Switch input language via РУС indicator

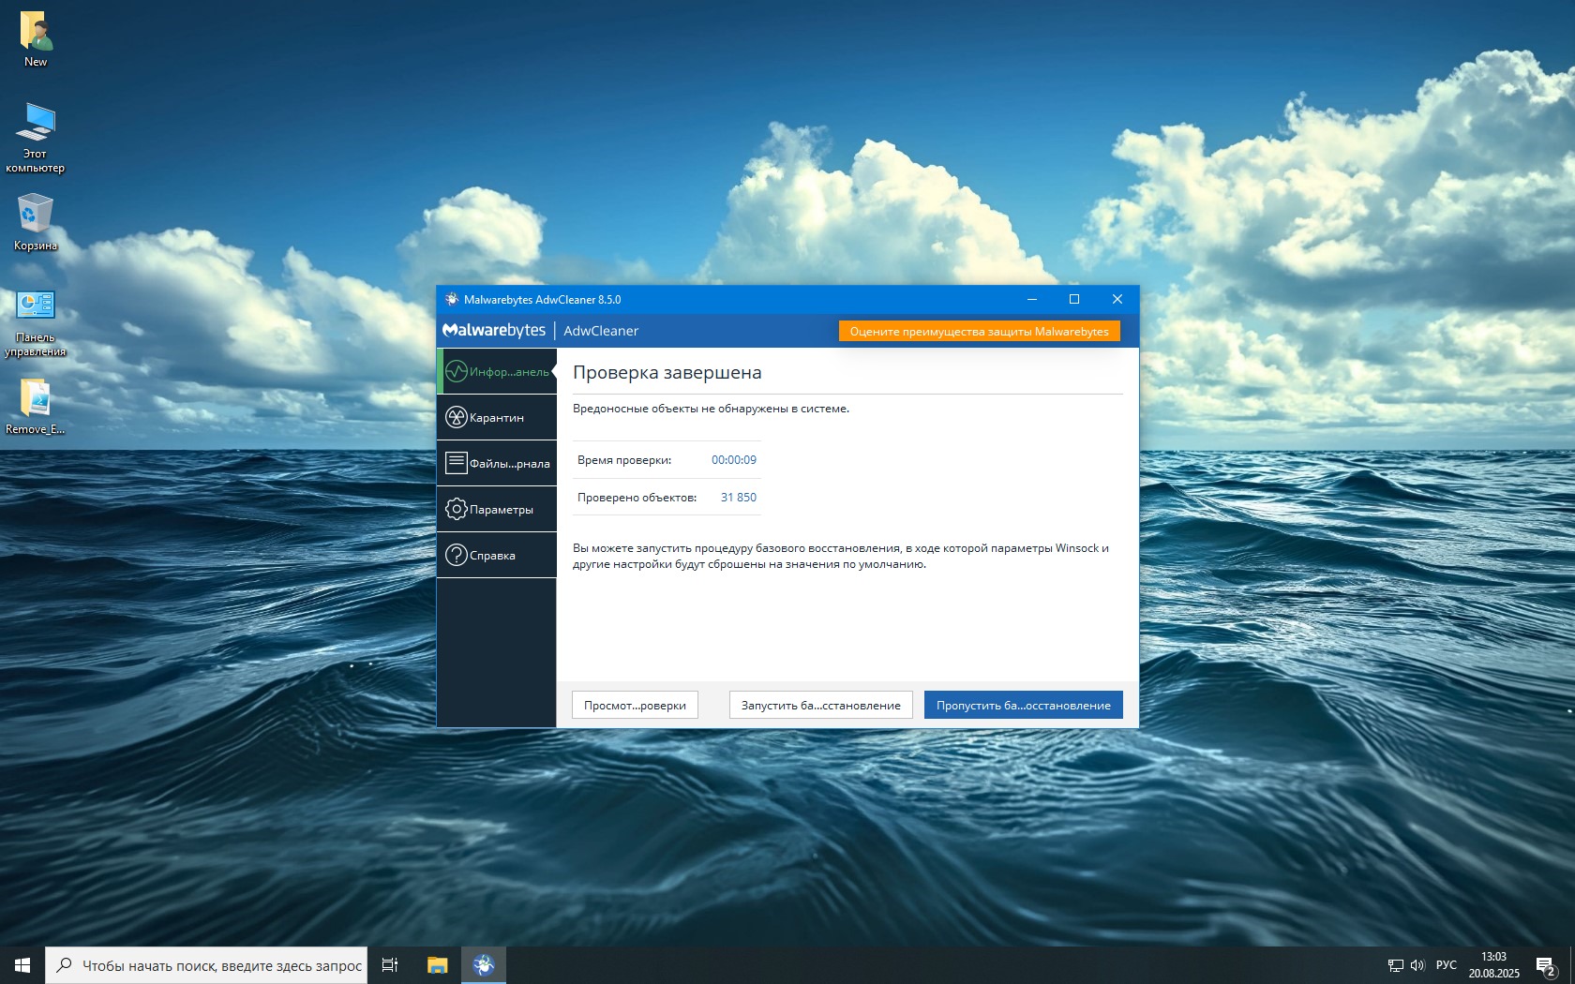(1446, 965)
